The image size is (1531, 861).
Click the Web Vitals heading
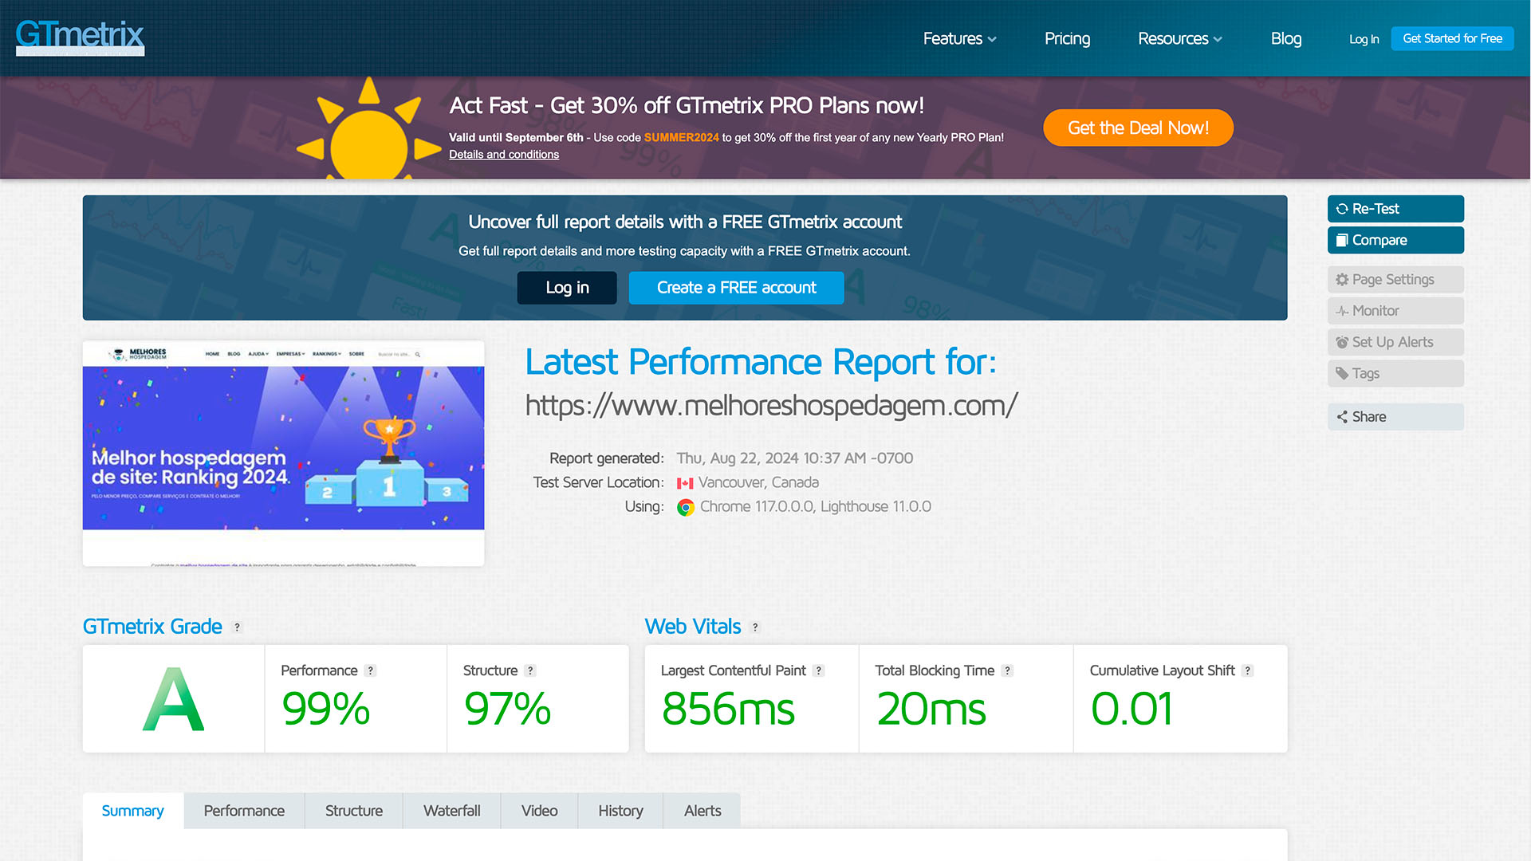tap(693, 627)
